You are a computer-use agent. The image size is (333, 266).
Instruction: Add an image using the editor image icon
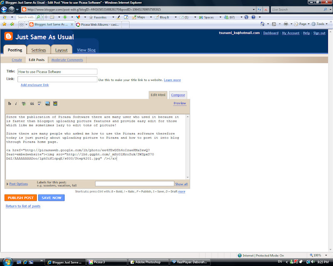tap(47, 103)
